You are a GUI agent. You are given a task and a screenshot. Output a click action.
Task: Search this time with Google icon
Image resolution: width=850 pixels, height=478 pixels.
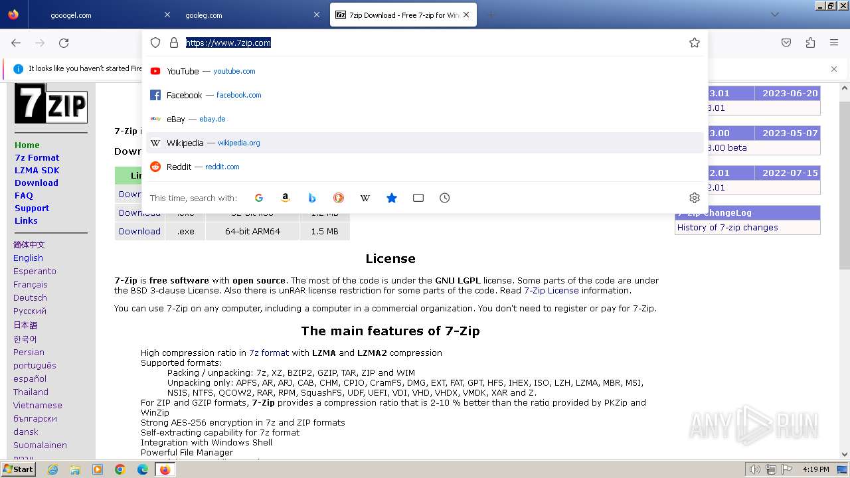[x=259, y=198]
